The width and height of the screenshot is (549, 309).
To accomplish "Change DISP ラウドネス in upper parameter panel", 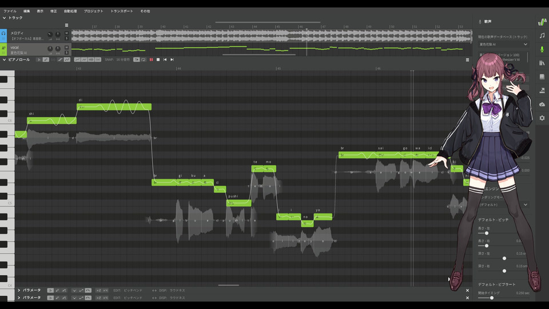I will [x=177, y=291].
